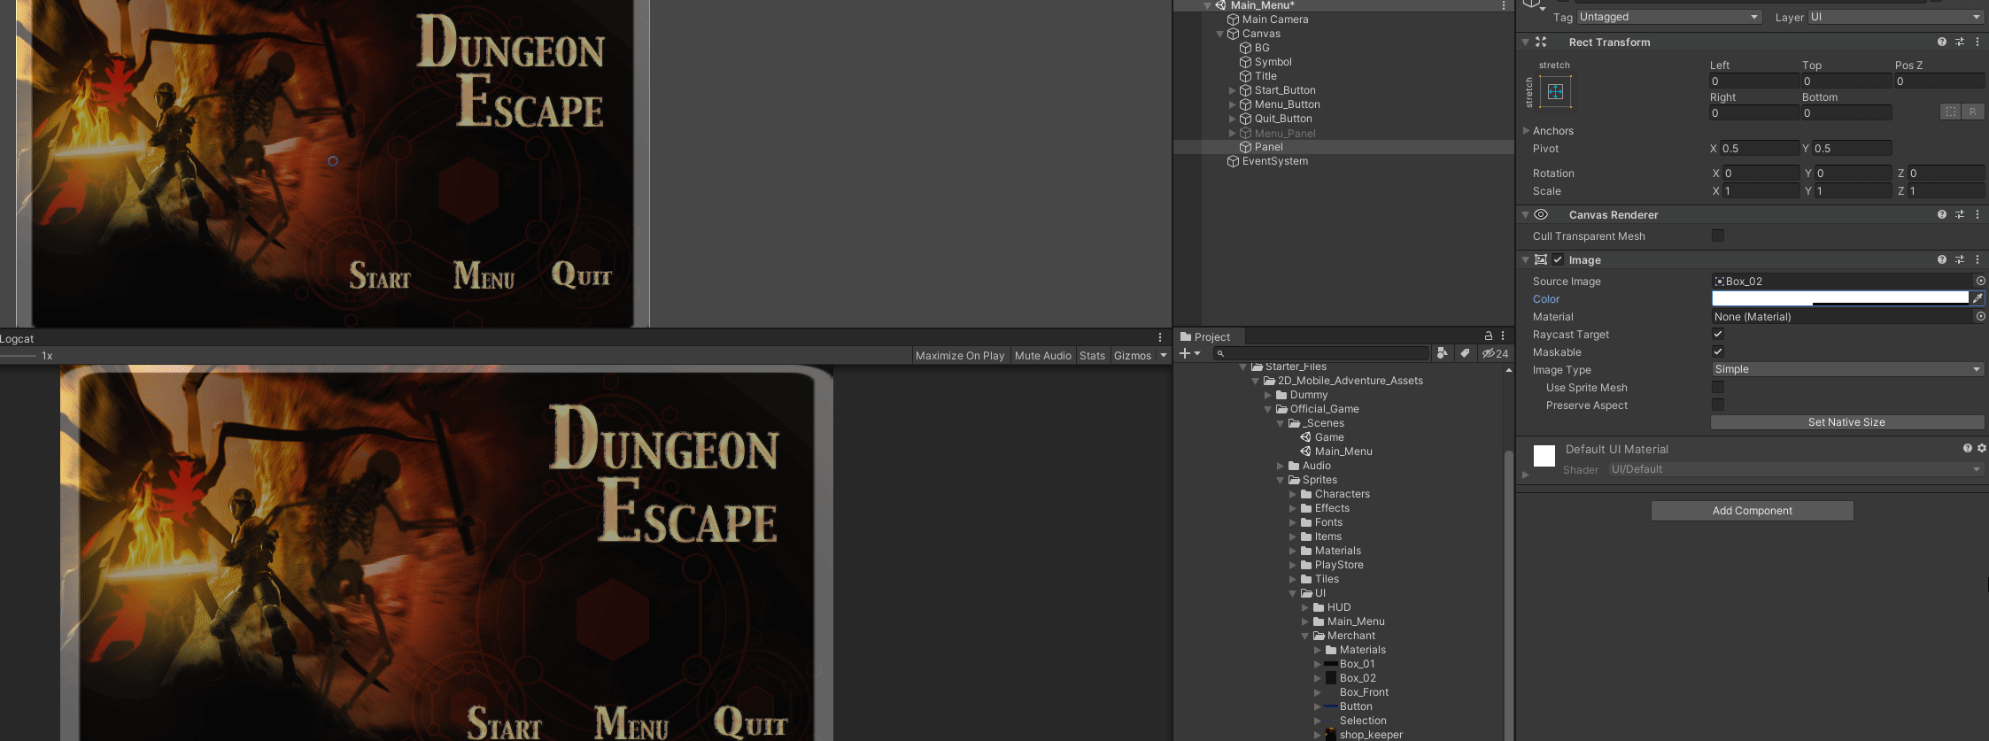Open Main_Menu scene options in Hierarchy
Image resolution: width=1989 pixels, height=741 pixels.
(x=1503, y=5)
